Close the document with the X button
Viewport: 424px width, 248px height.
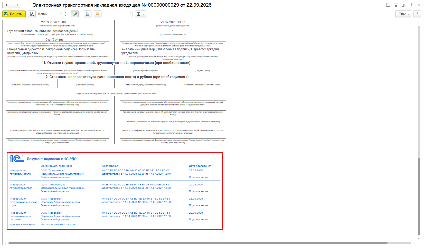419,5
